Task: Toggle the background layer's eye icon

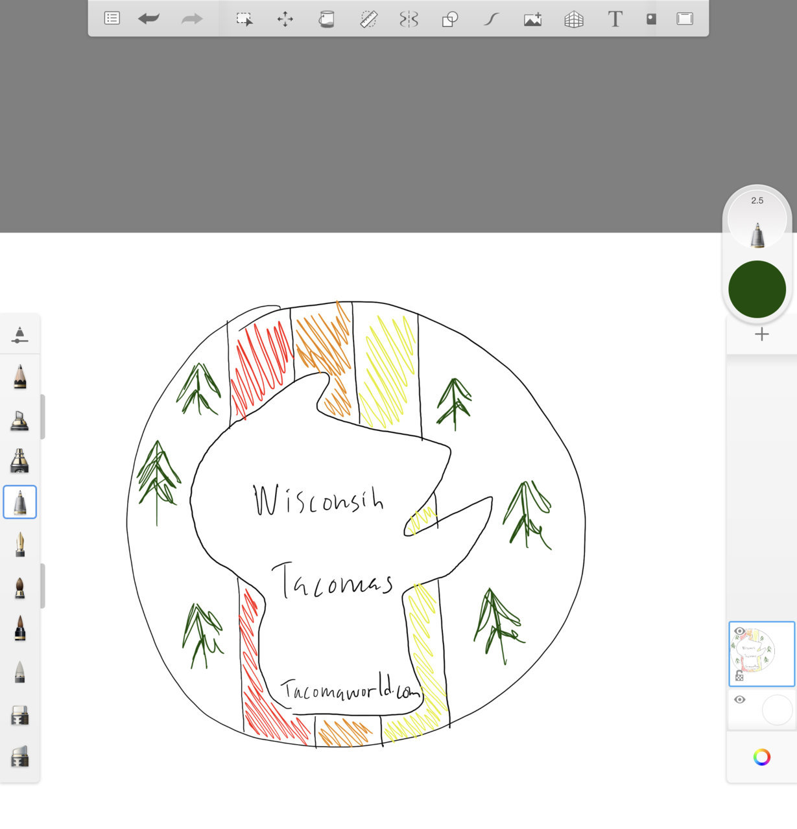Action: 739,700
